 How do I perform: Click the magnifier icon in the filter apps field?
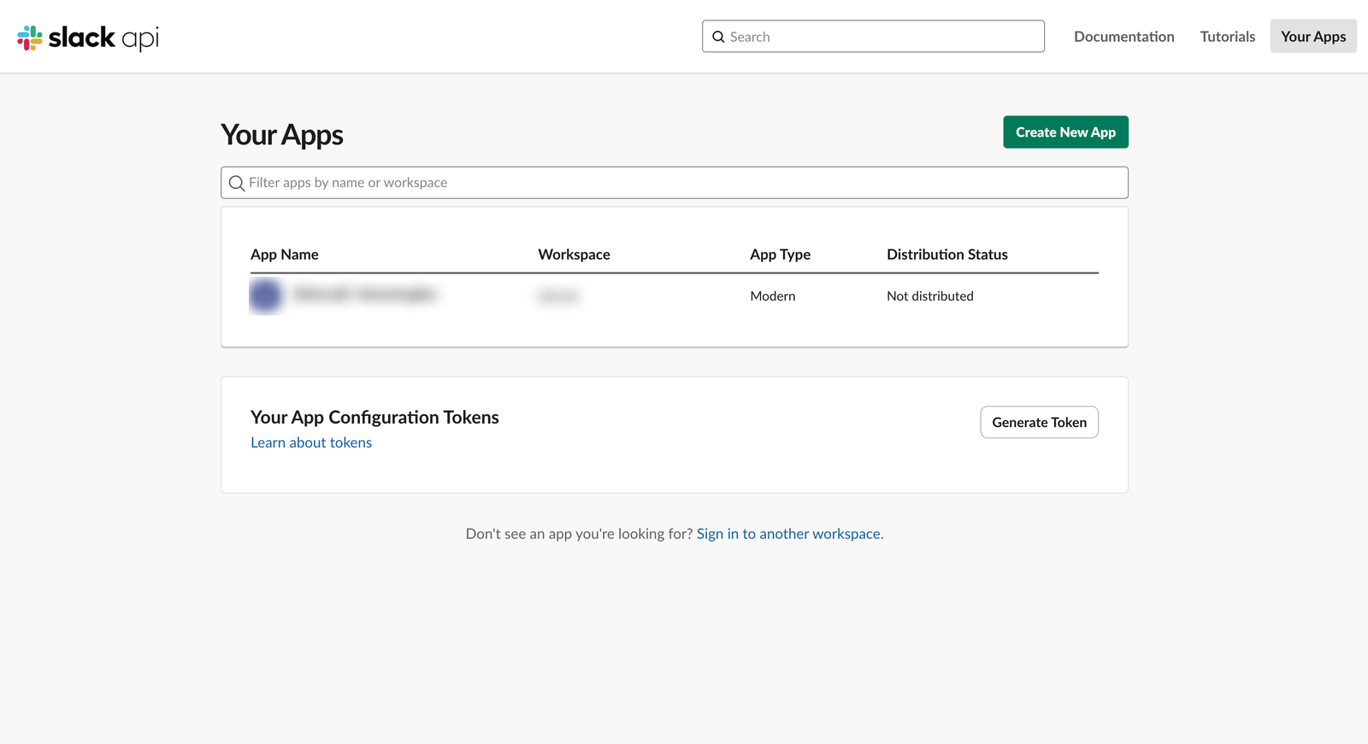[x=237, y=183]
